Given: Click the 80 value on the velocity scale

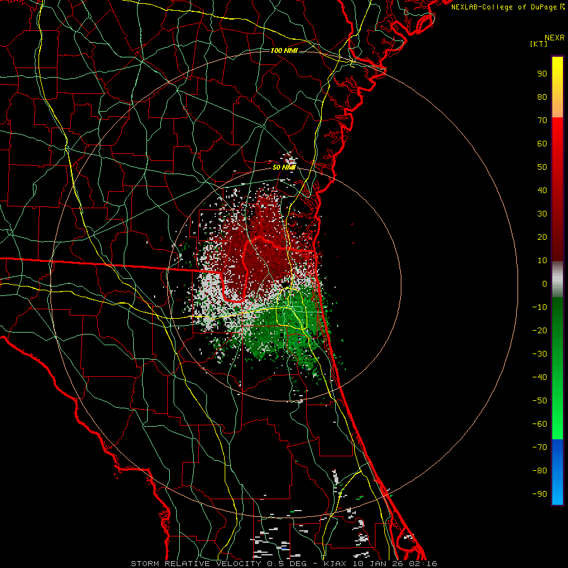Looking at the screenshot, I should (542, 97).
